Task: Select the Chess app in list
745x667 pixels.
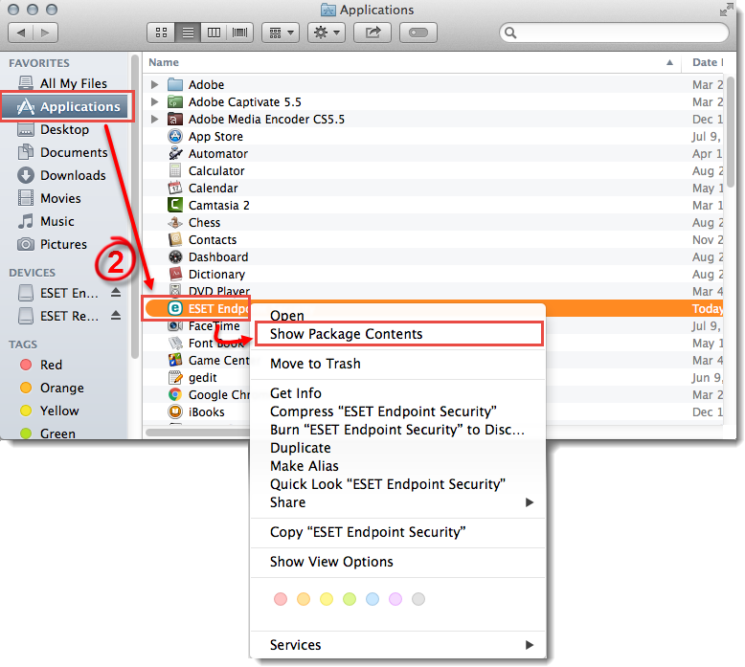Action: [x=204, y=222]
